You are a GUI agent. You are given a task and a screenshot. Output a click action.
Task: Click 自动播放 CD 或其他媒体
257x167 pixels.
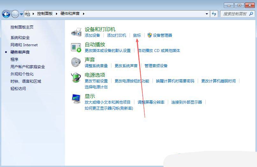point(159,51)
